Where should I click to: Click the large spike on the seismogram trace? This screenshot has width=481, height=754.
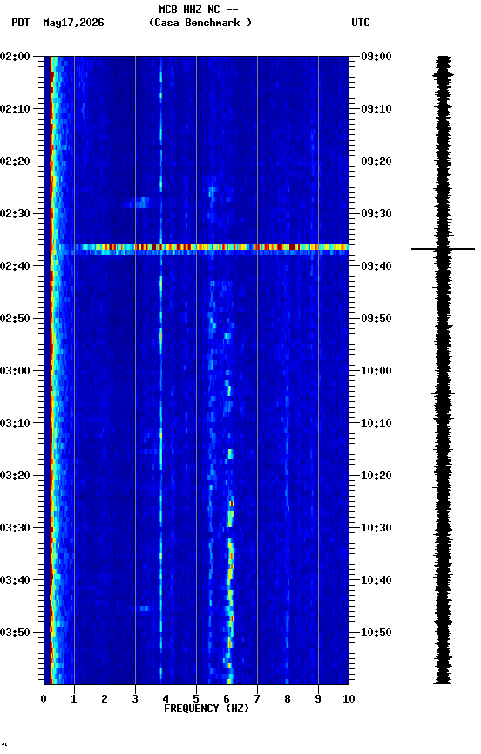[x=443, y=249]
